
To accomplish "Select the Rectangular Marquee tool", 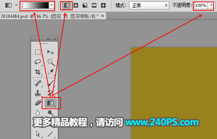I will point(38,52).
